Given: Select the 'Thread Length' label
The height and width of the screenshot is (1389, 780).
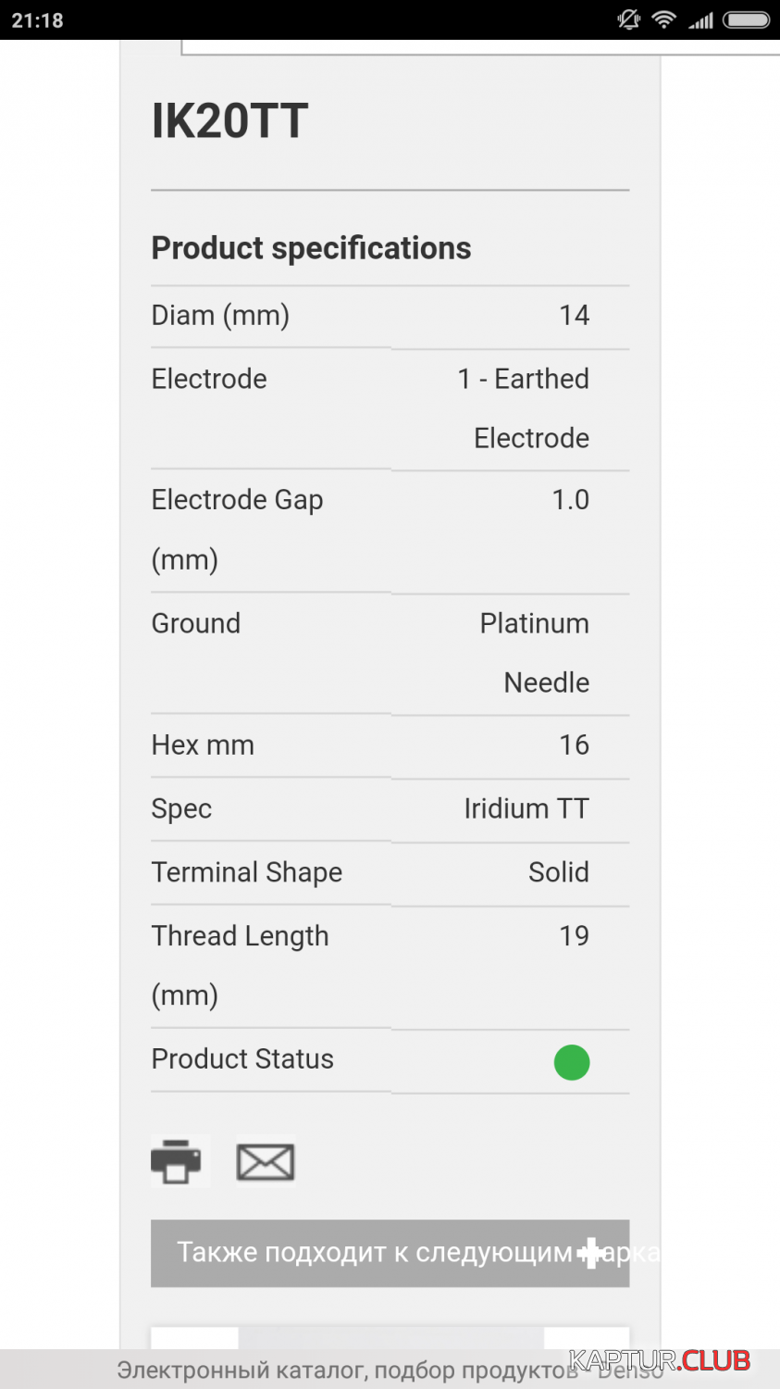Looking at the screenshot, I should (x=240, y=936).
